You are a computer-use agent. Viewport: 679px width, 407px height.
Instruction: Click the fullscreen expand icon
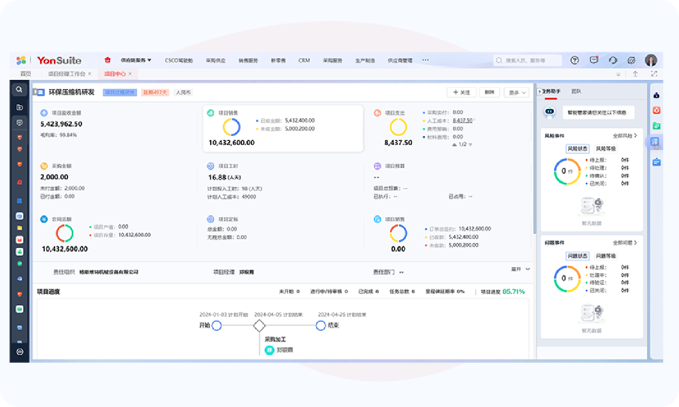[654, 74]
